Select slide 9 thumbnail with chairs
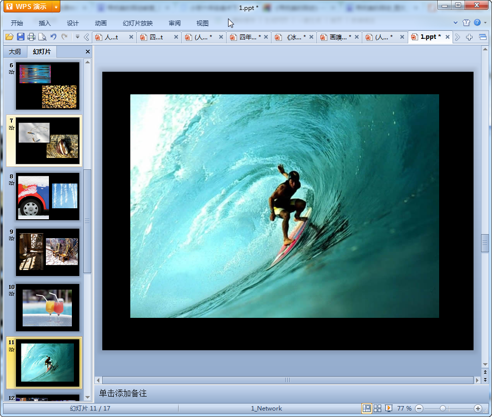 pyautogui.click(x=48, y=252)
